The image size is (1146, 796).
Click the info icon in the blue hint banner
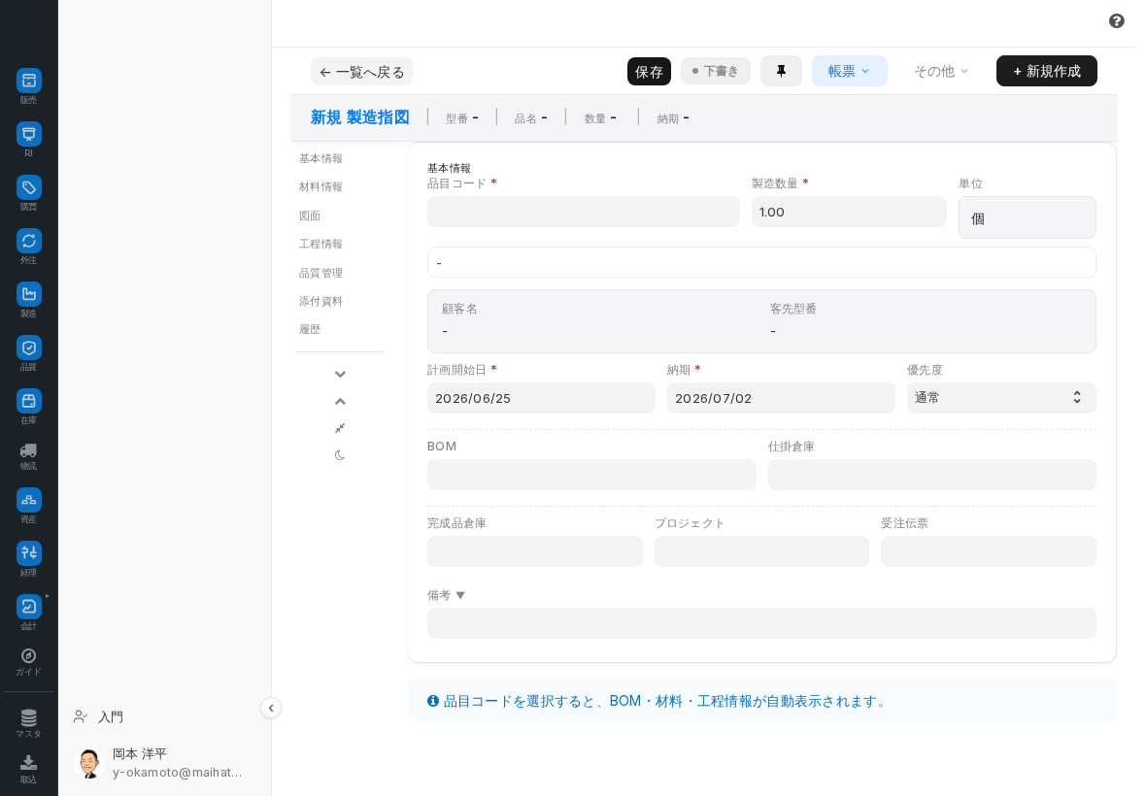(433, 701)
